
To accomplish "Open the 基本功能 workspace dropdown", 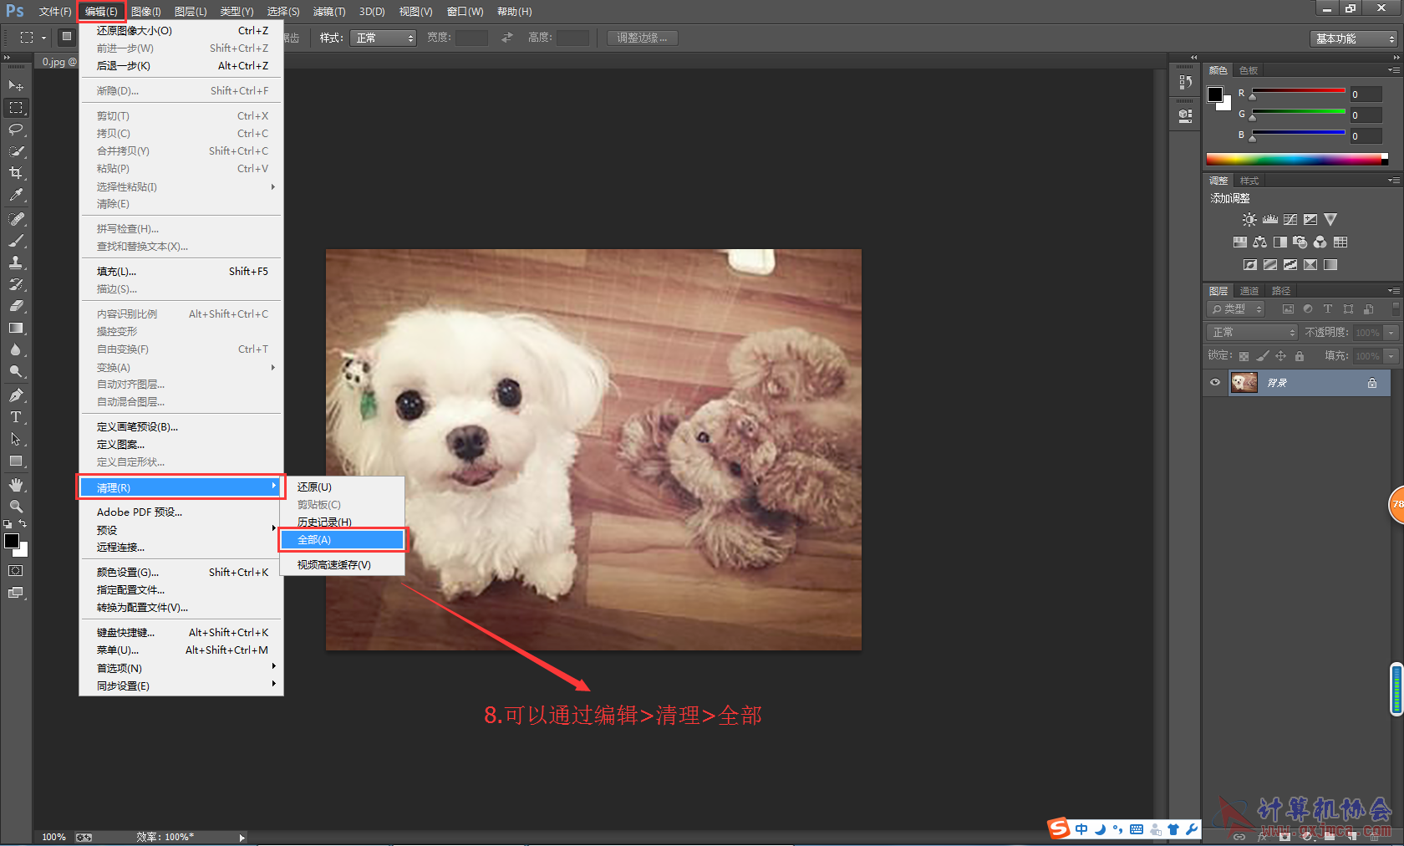I will [x=1354, y=39].
